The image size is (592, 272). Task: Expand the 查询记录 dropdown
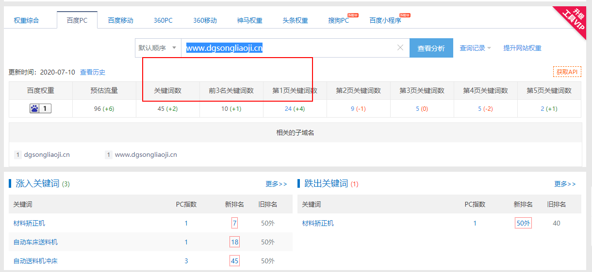pyautogui.click(x=475, y=48)
